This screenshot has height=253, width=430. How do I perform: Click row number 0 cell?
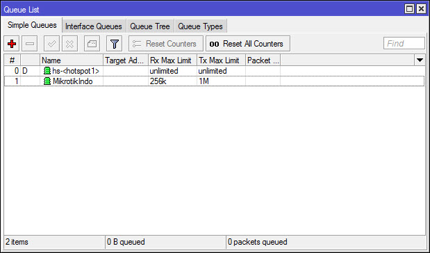13,71
